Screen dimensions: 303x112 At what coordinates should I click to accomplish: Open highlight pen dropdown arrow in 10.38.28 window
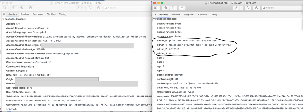tap(241, 8)
